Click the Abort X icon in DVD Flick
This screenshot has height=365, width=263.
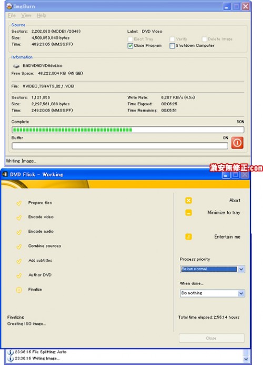[189, 201]
